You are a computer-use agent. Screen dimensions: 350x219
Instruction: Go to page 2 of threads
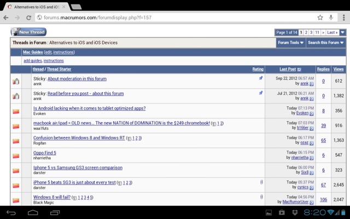tap(306, 32)
